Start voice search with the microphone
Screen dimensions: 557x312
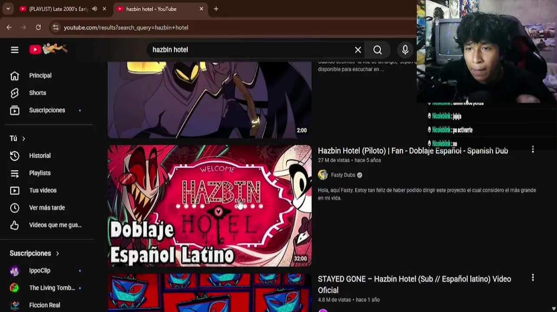tap(405, 50)
